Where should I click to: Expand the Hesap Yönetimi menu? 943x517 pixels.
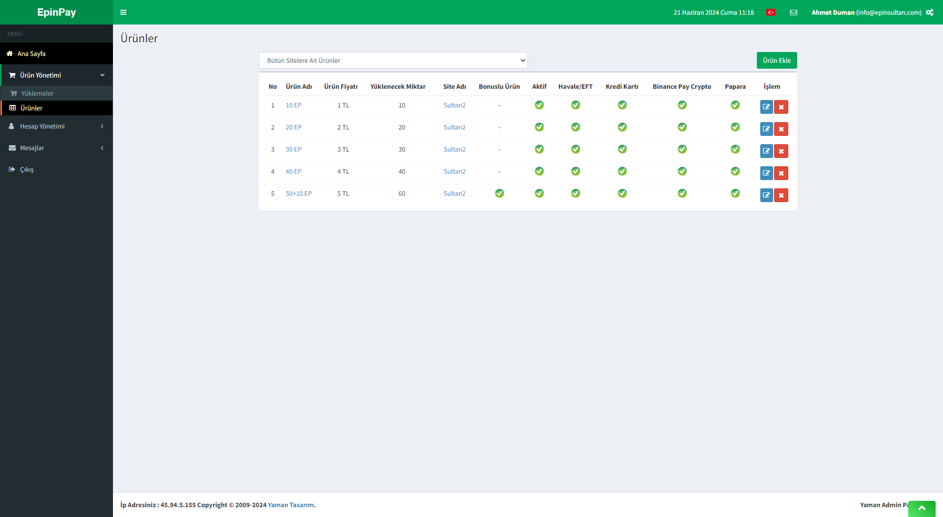[x=56, y=126]
